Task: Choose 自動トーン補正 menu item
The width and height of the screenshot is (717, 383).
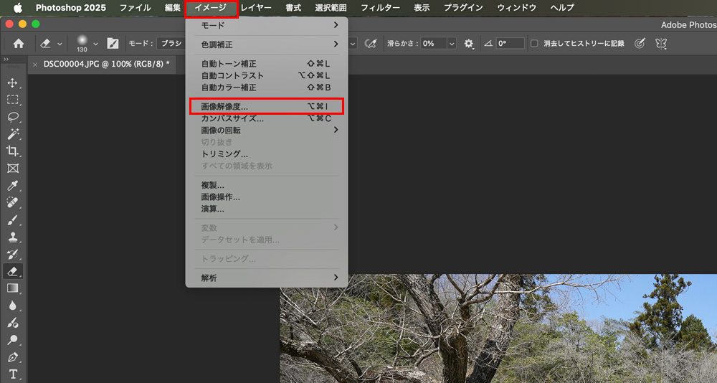Action: [267, 64]
